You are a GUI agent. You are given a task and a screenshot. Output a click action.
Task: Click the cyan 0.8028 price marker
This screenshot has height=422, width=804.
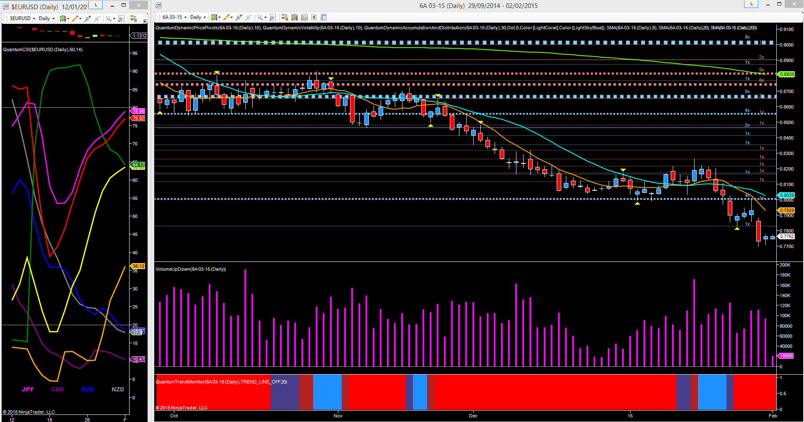[786, 195]
